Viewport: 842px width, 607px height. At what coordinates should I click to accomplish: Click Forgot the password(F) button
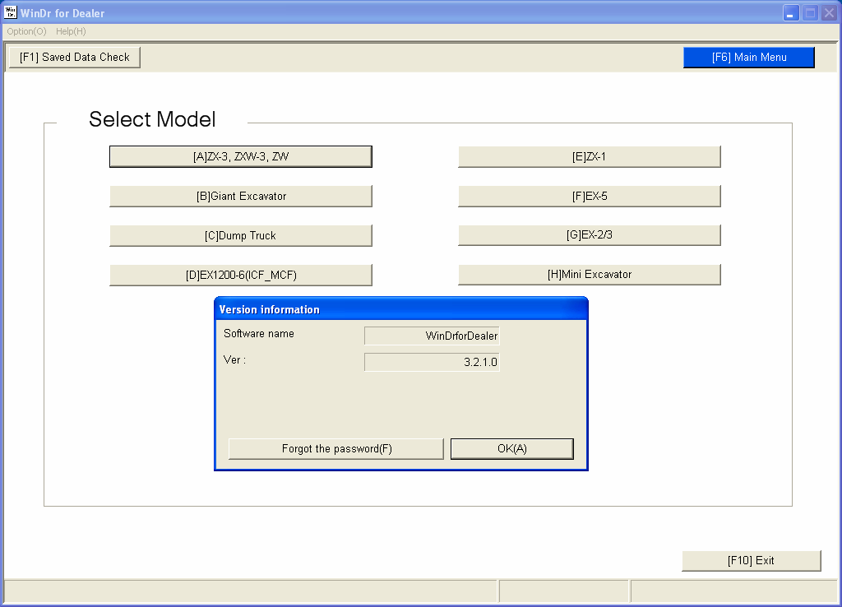pos(336,448)
